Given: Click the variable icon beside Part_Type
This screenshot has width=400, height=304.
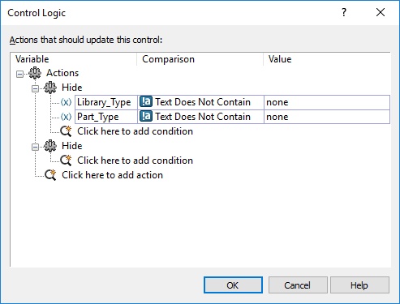Looking at the screenshot, I should point(66,117).
